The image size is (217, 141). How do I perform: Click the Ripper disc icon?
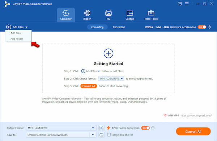[87, 13]
